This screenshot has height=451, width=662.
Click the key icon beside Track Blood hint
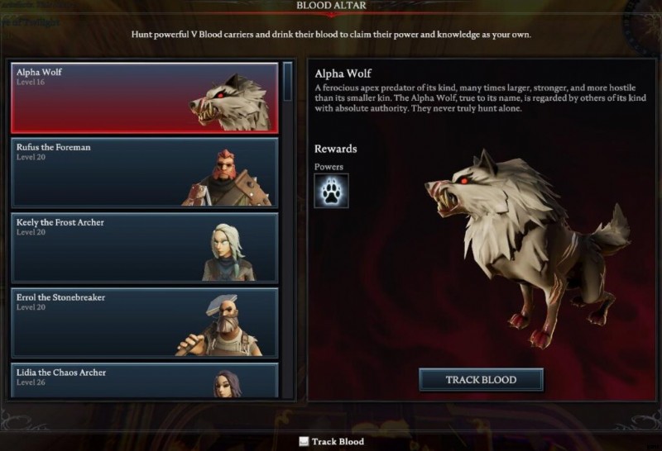tap(304, 441)
